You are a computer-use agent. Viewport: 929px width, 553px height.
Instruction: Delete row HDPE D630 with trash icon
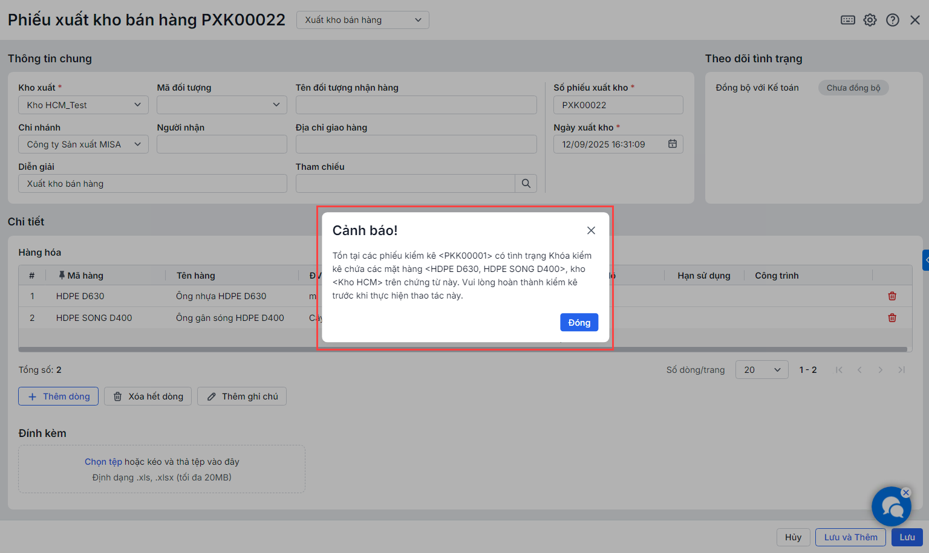[x=892, y=296]
